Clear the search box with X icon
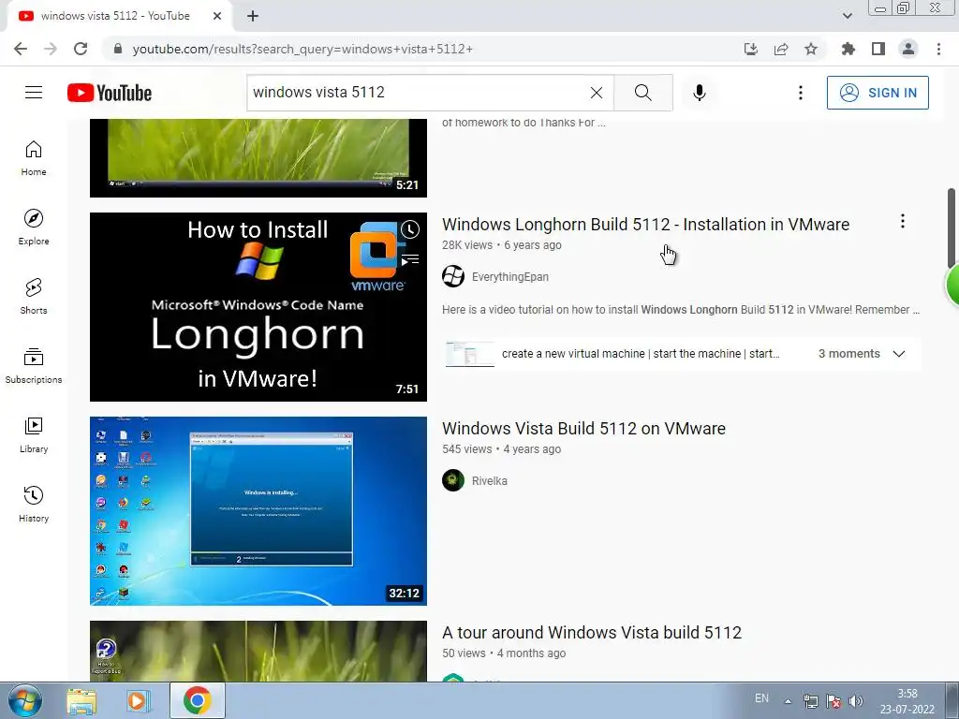 coord(597,93)
